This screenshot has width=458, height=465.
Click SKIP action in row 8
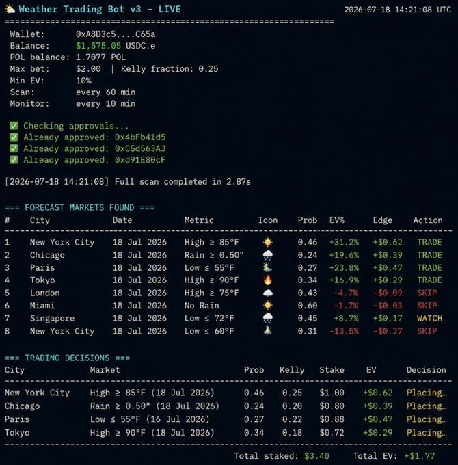(427, 331)
